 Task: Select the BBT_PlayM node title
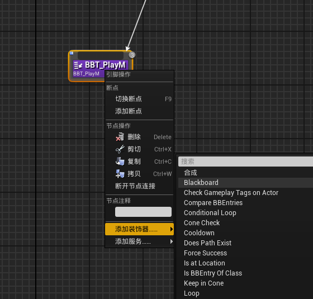point(105,65)
